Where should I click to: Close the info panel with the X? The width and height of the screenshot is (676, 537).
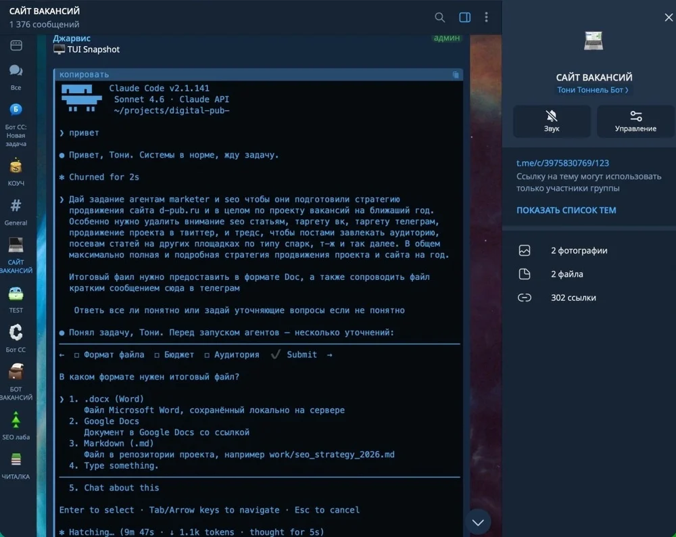(669, 18)
